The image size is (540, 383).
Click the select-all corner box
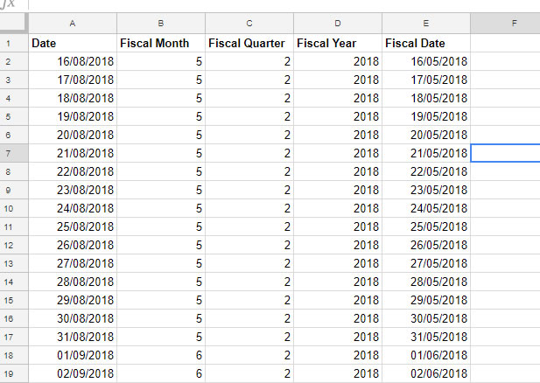pyautogui.click(x=14, y=23)
